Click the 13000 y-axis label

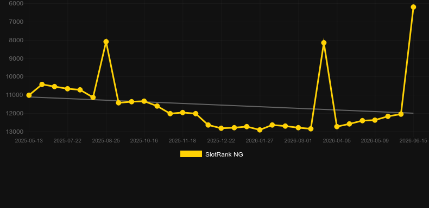click(x=15, y=132)
